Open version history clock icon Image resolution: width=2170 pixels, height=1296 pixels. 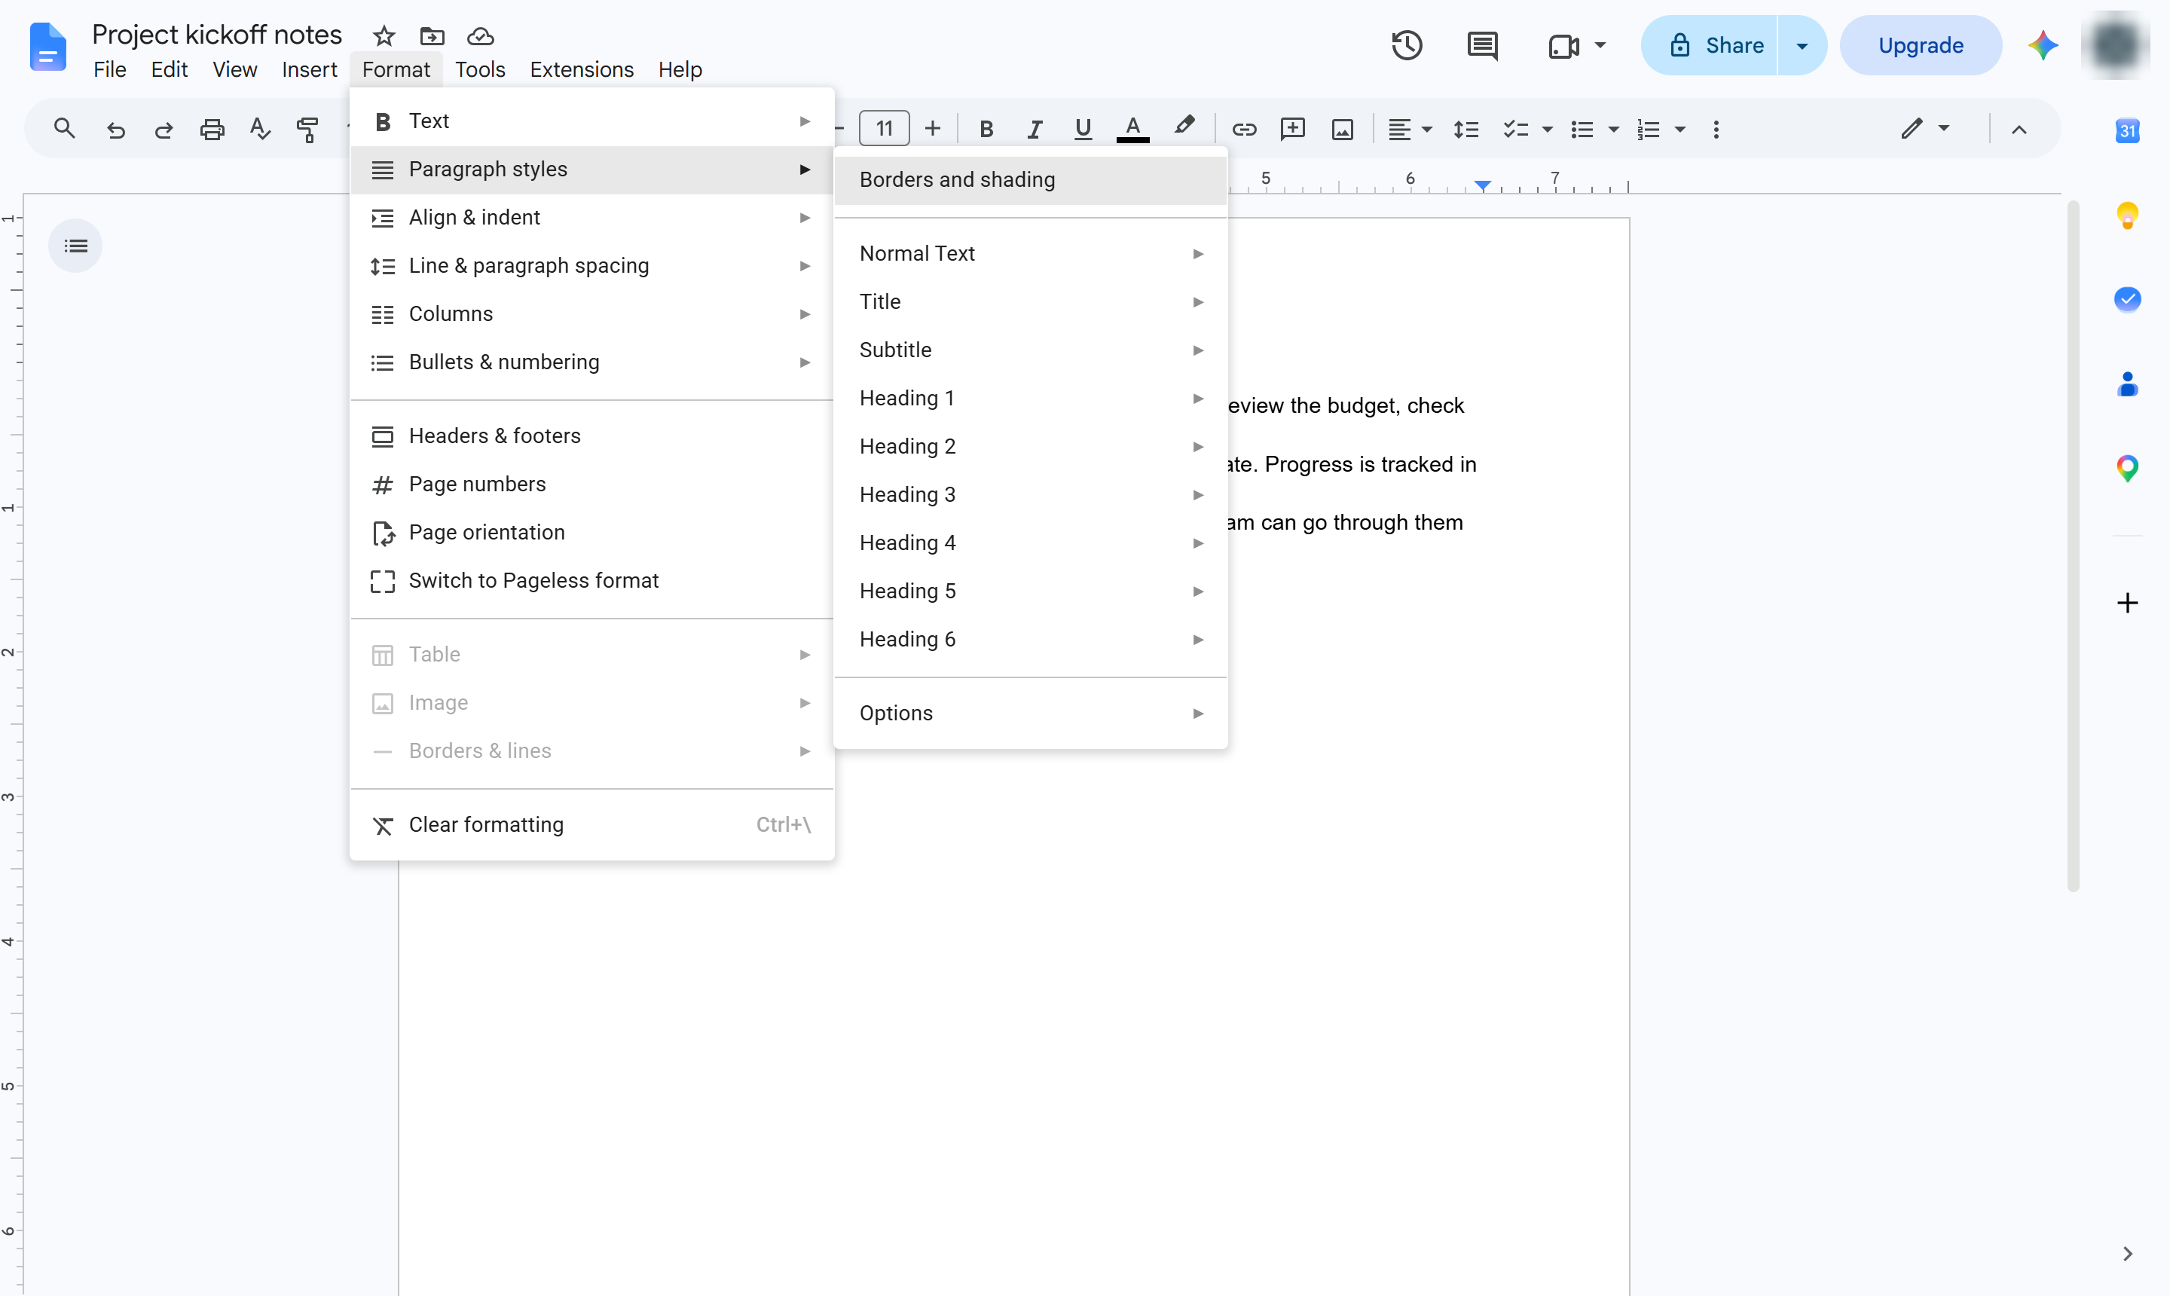(1406, 45)
